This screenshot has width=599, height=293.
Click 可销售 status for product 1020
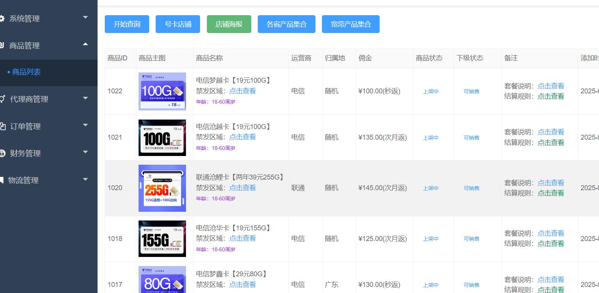tap(471, 188)
